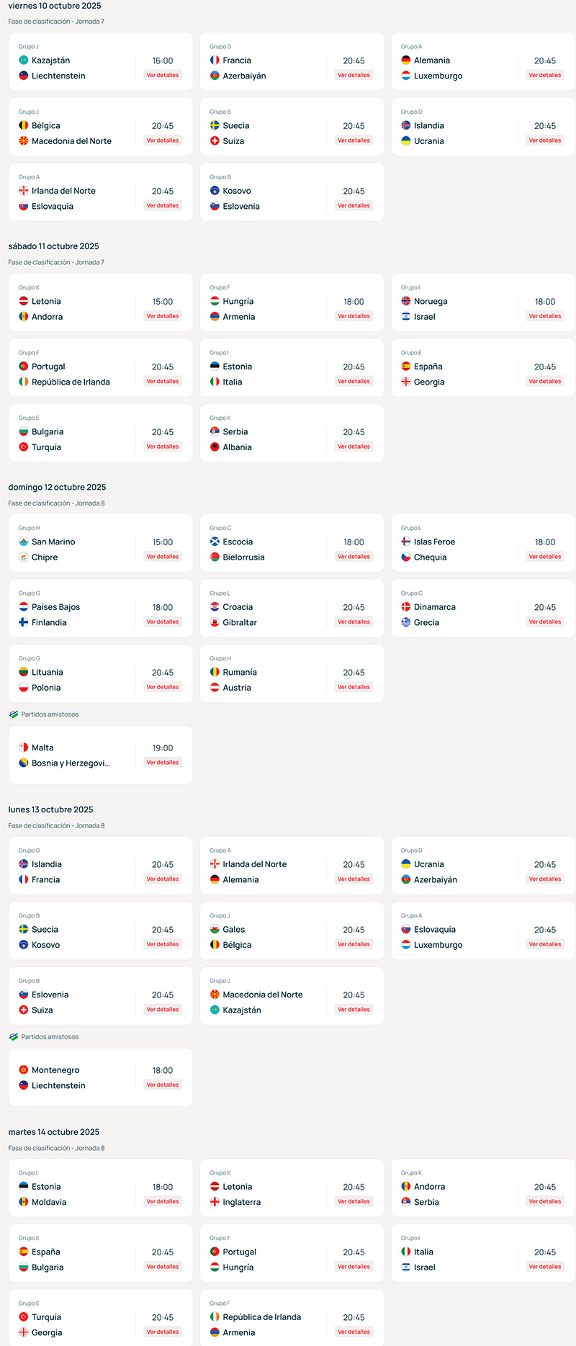Click the Francia flag in Francia–Azerbaiyán match
This screenshot has width=576, height=1346.
[x=215, y=60]
